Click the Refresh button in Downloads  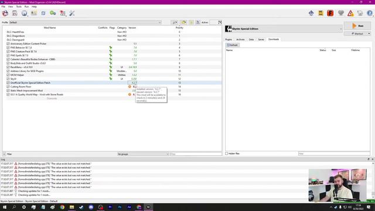point(233,45)
